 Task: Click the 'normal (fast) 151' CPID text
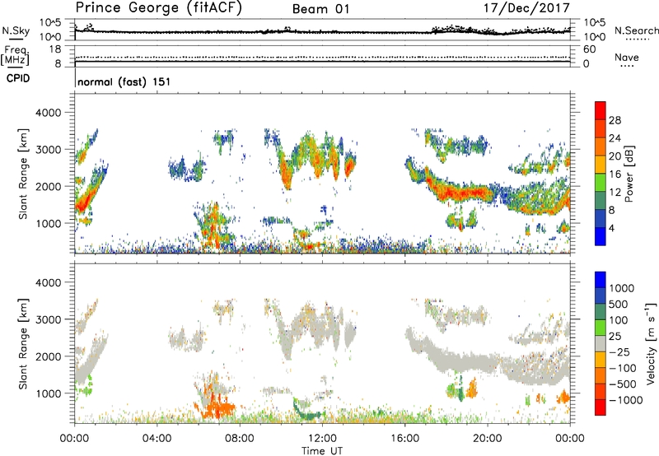(124, 81)
